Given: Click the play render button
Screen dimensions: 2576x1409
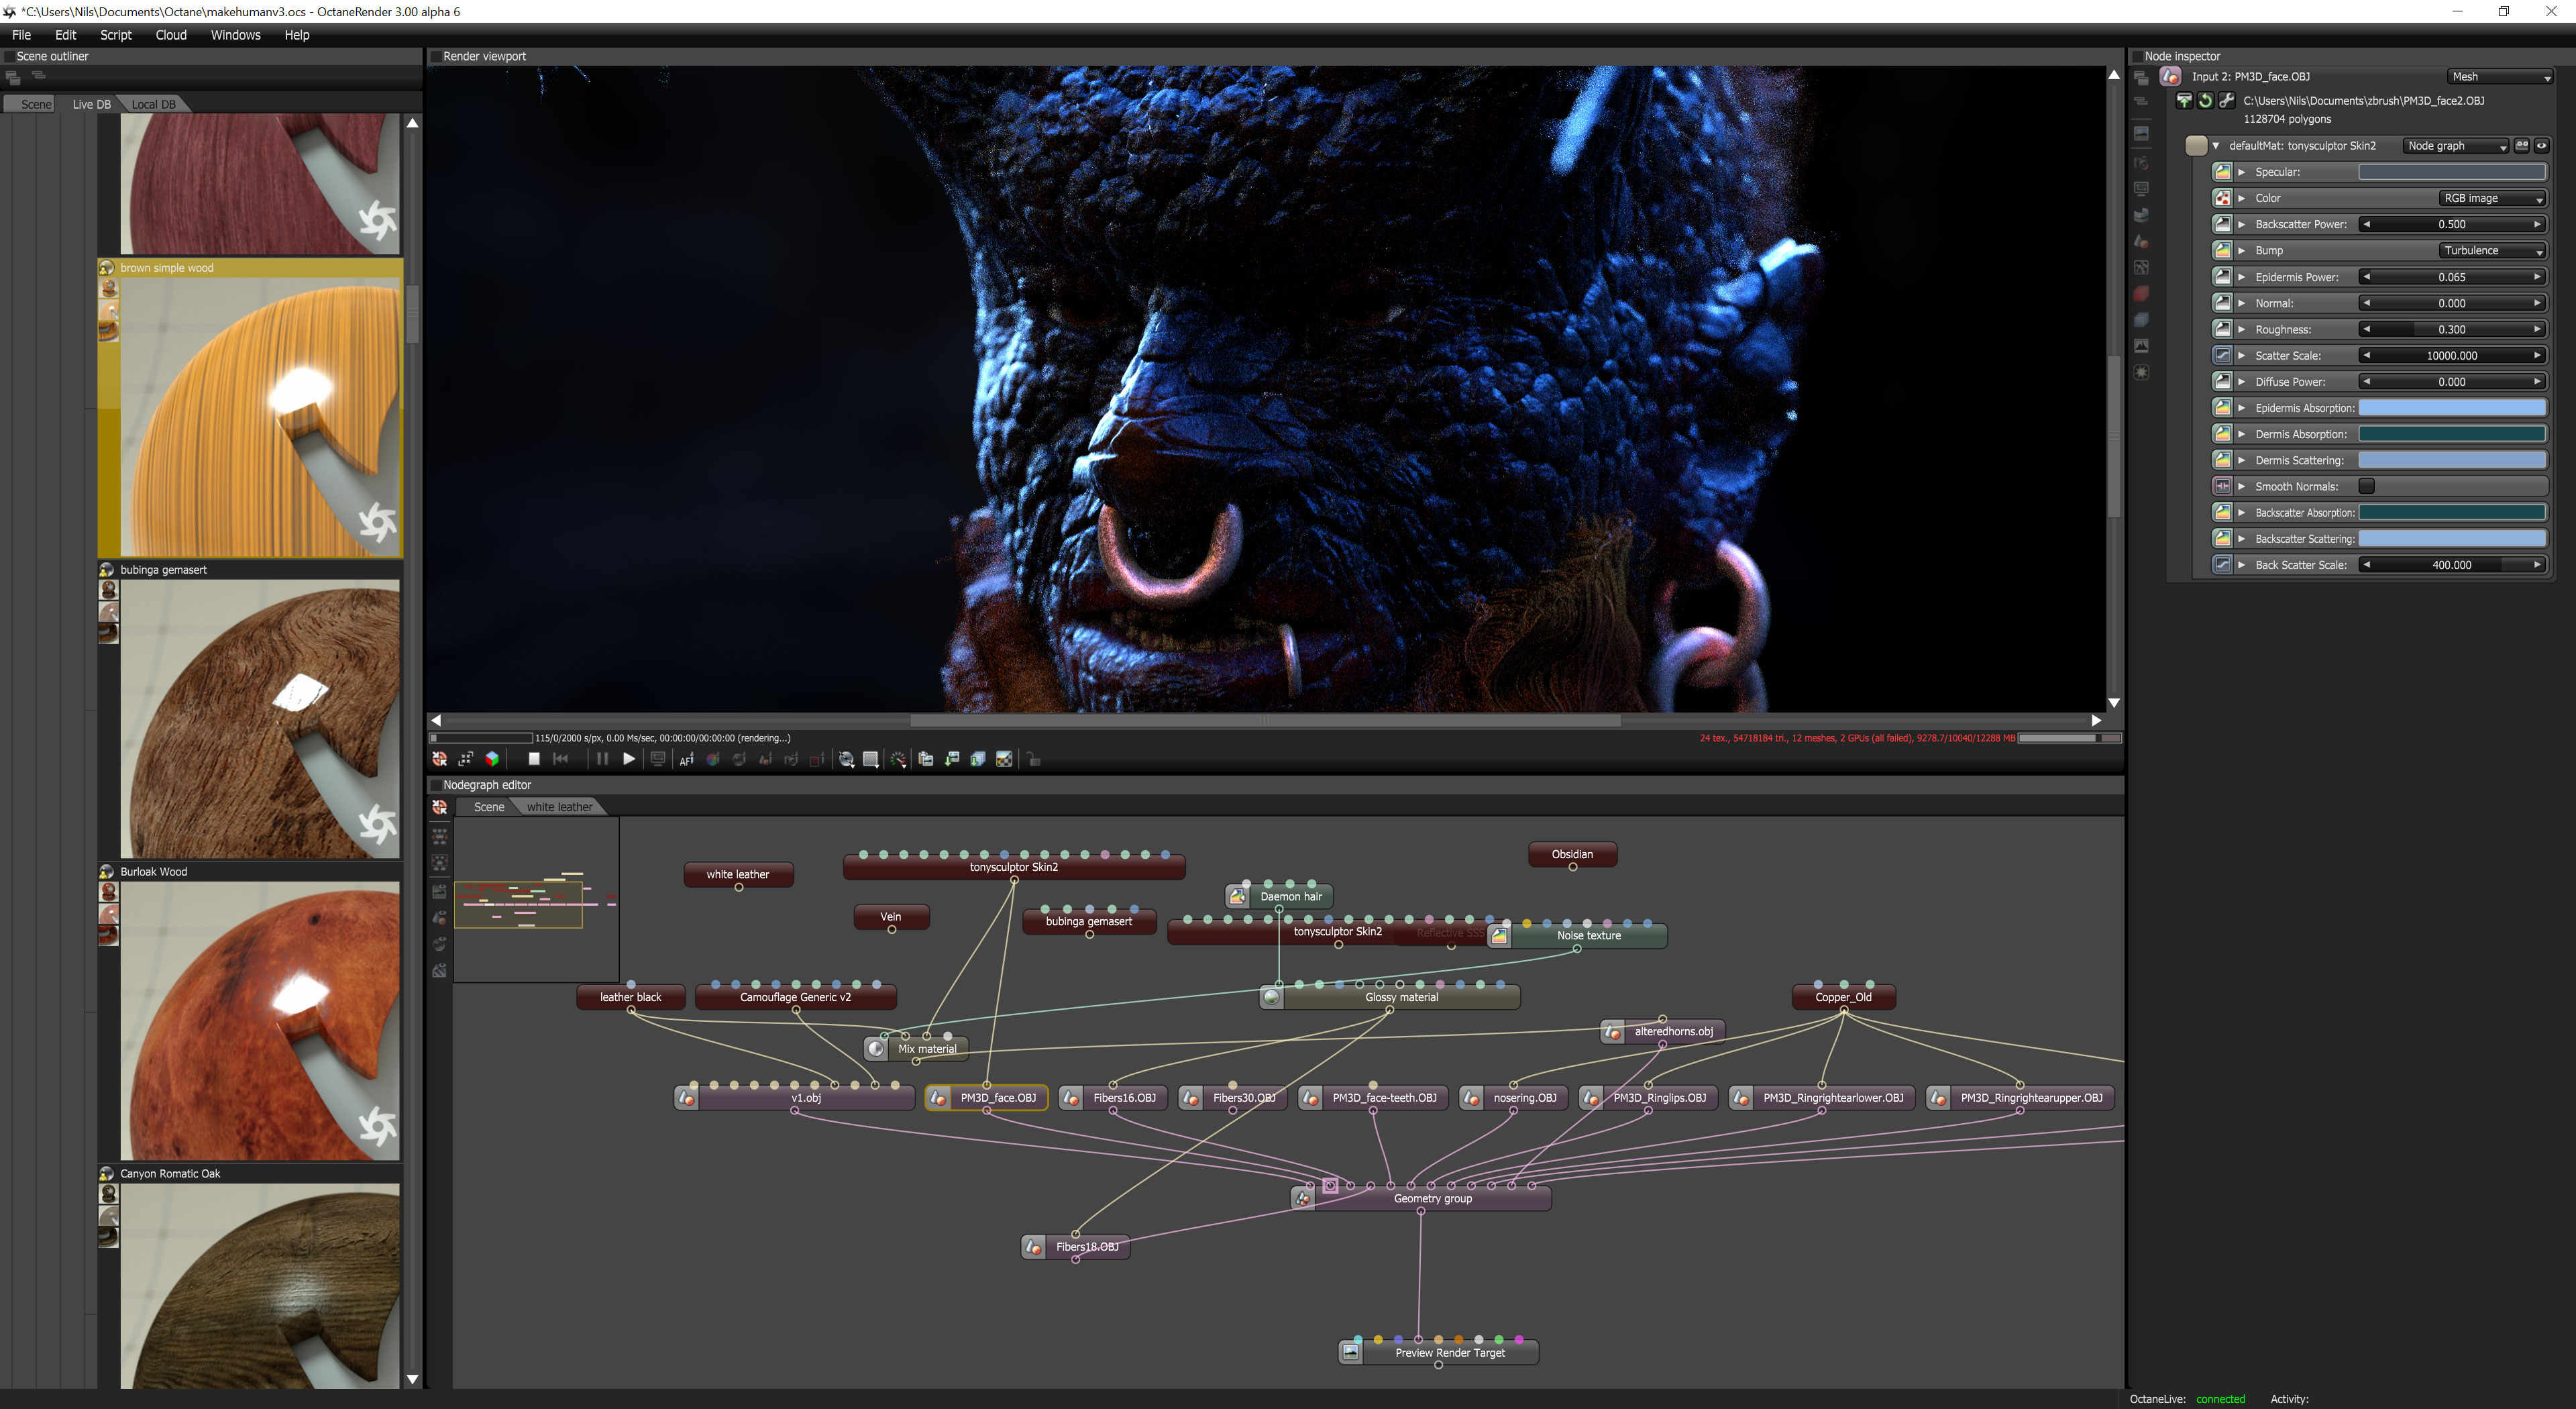Looking at the screenshot, I should [628, 759].
